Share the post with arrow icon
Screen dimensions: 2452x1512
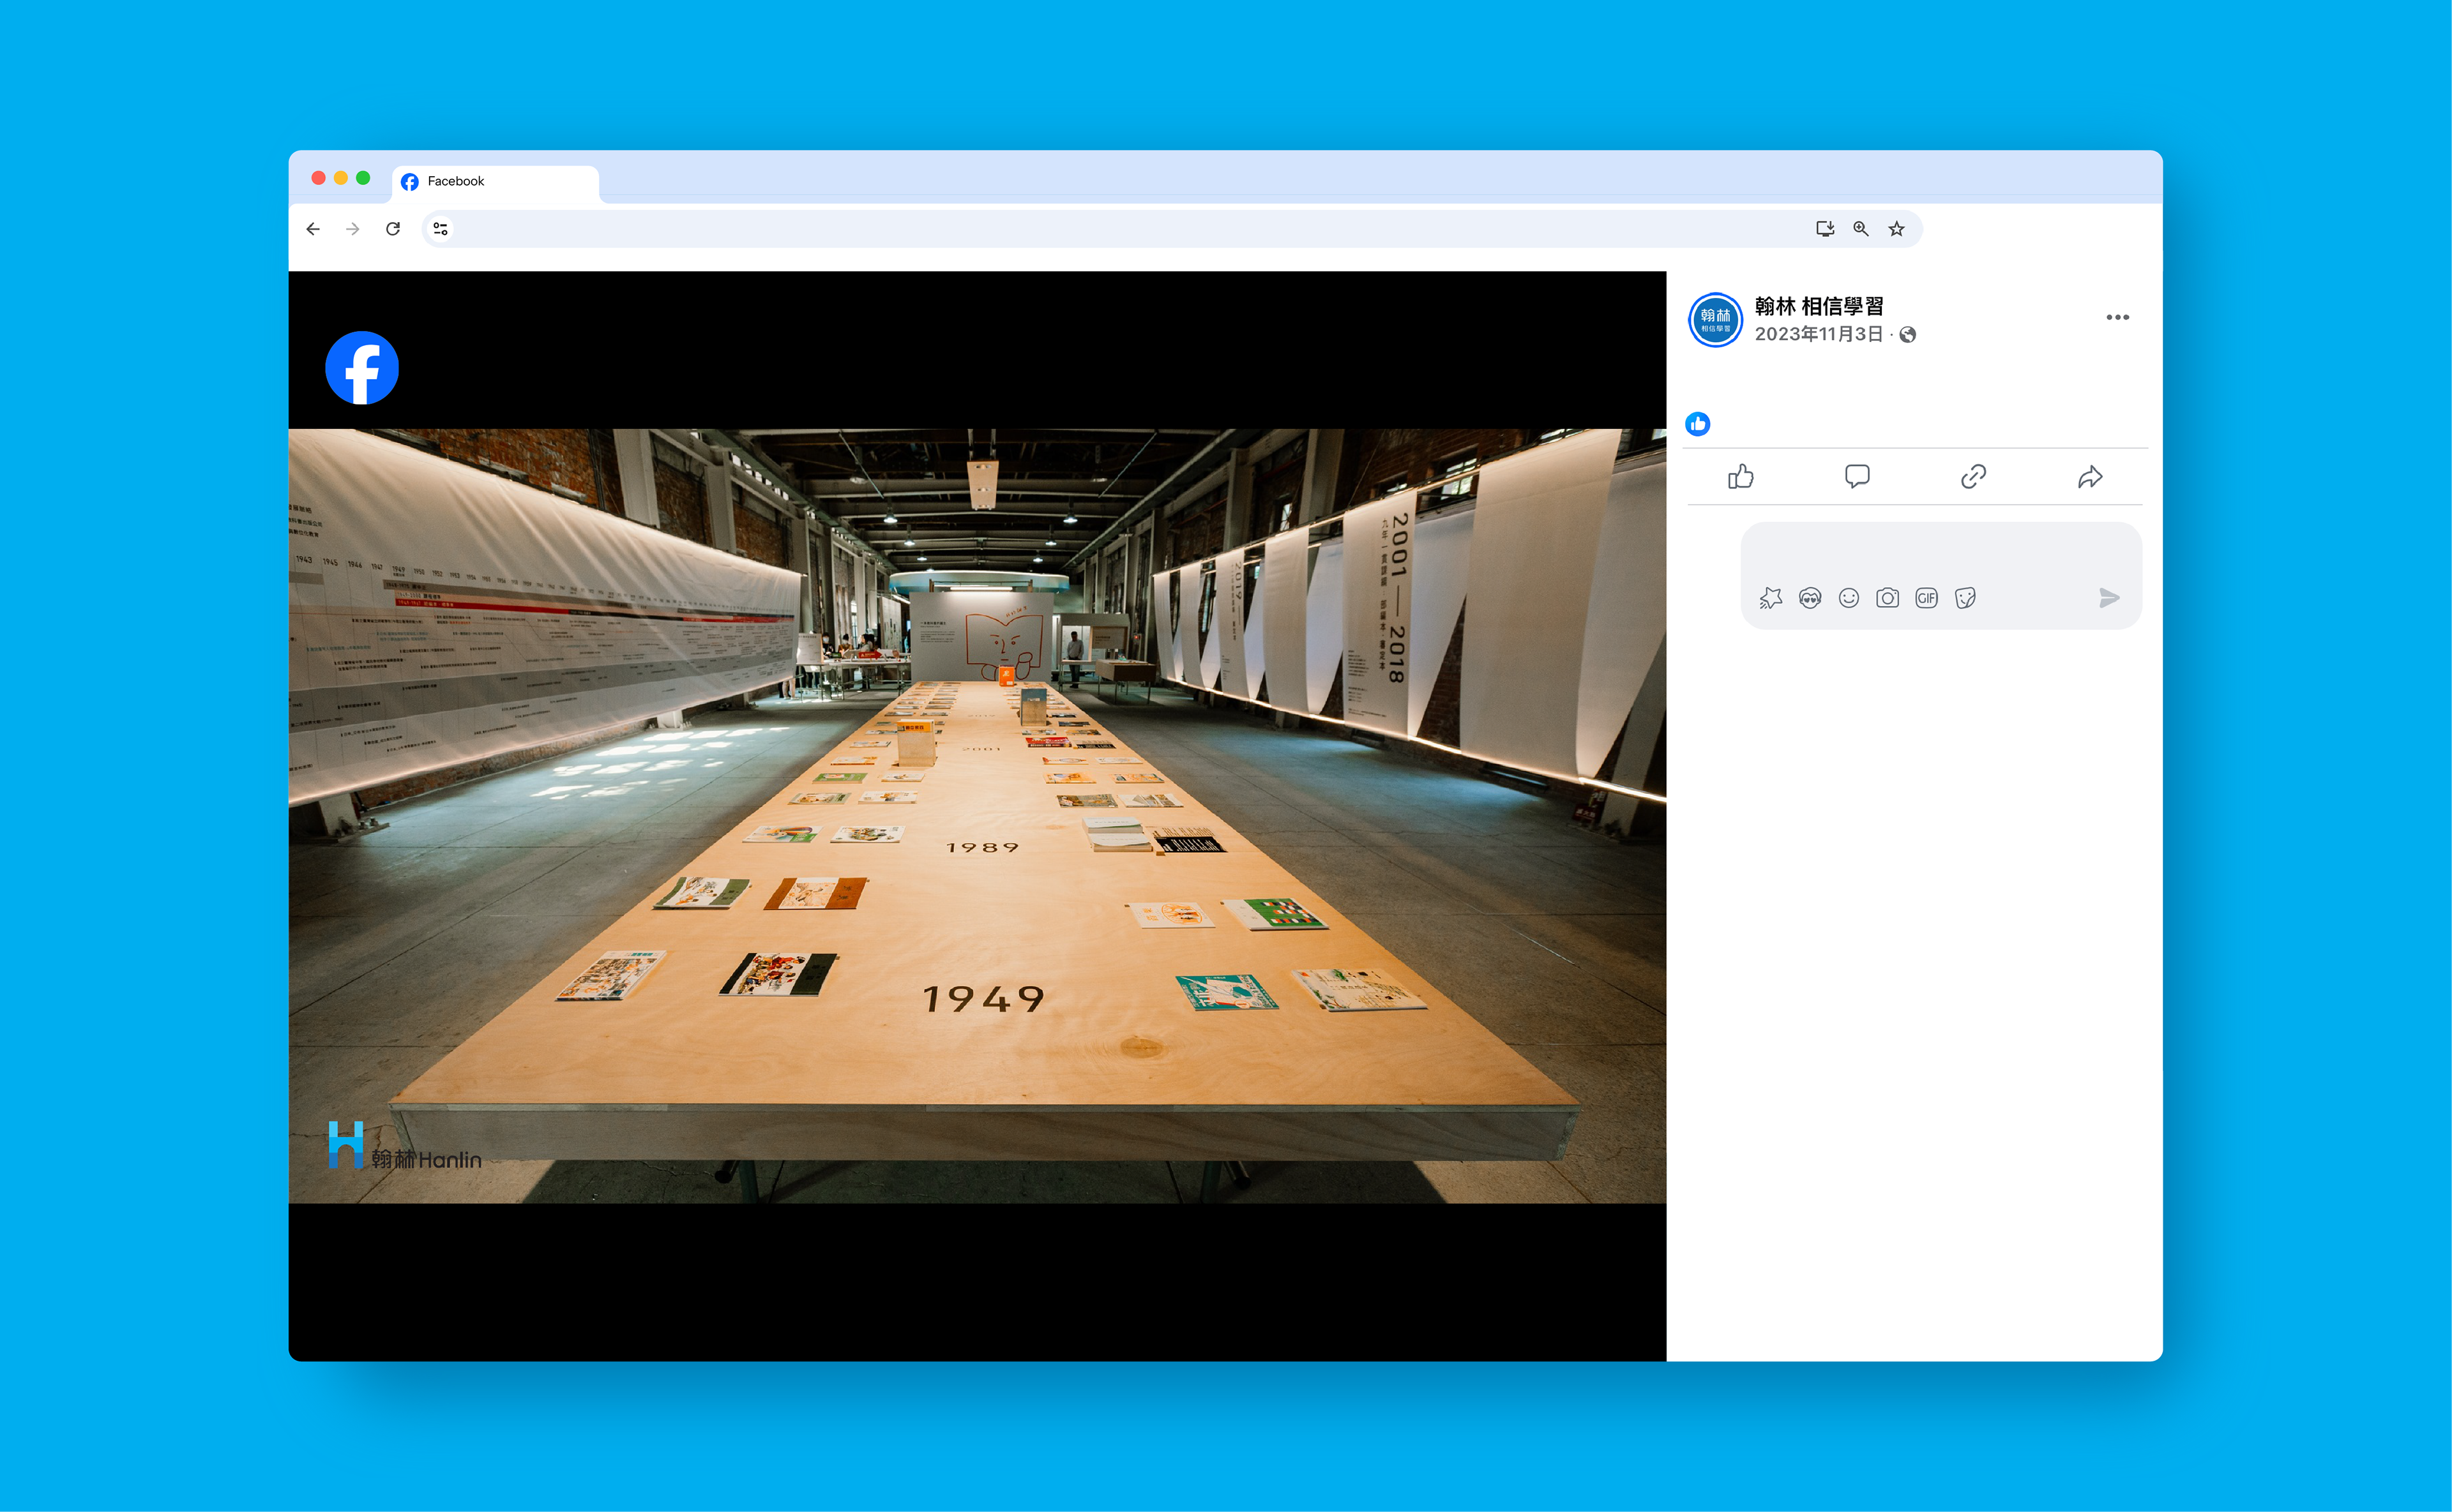[2090, 477]
